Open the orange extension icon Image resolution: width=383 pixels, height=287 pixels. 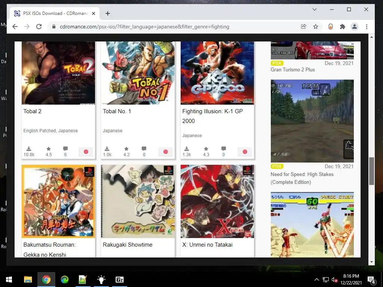point(331,27)
